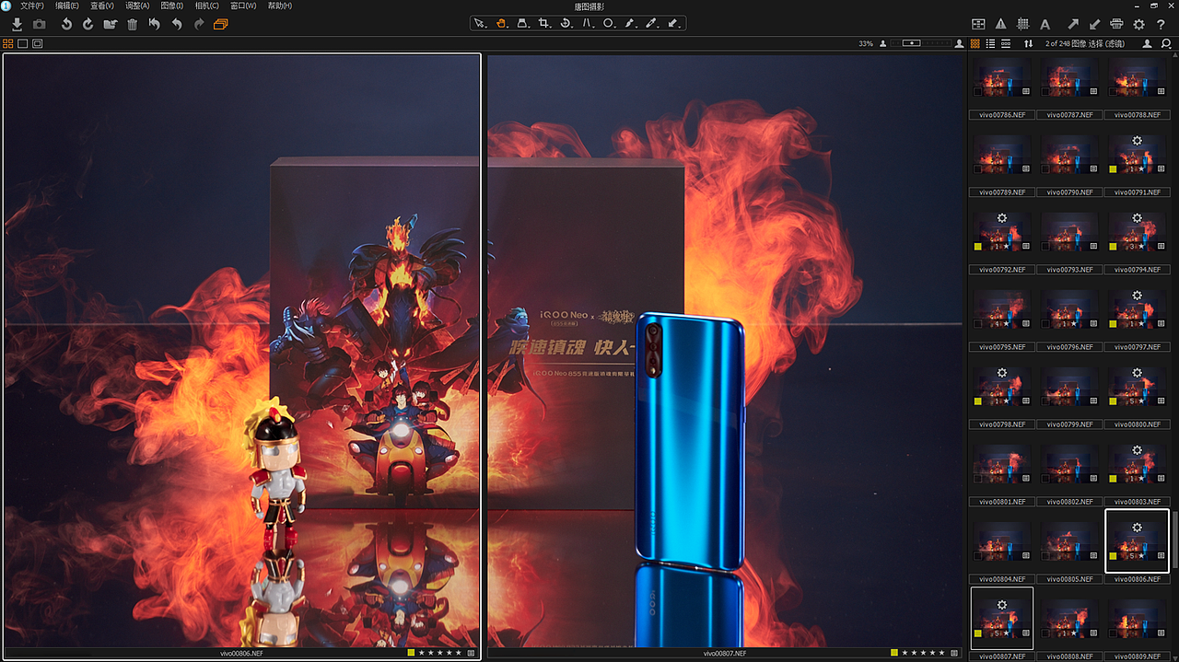Open the 帮助(H) menu
Image resolution: width=1179 pixels, height=662 pixels.
(280, 6)
